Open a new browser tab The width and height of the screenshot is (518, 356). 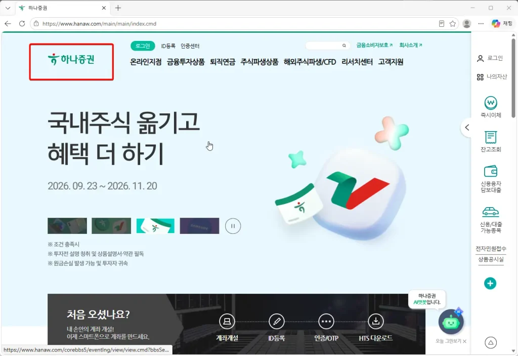[x=118, y=8]
